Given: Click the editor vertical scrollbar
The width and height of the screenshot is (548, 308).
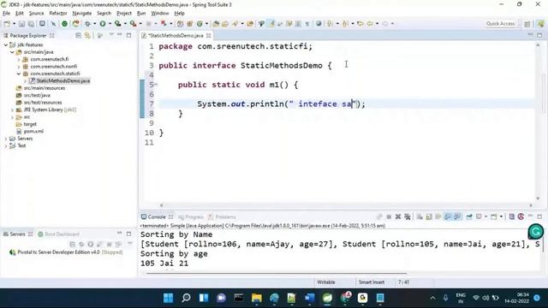Looking at the screenshot, I should click(538, 122).
